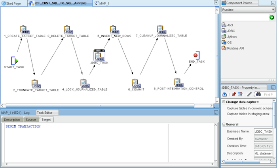Collapse the General properties section
The image size is (277, 168).
[224, 124]
